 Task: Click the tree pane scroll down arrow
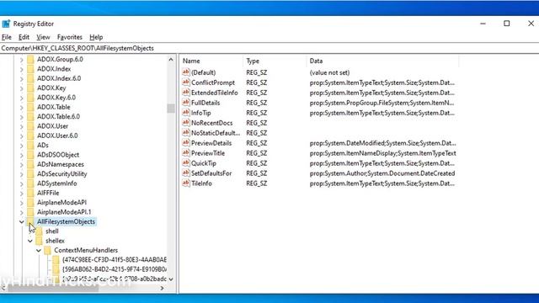(171, 279)
